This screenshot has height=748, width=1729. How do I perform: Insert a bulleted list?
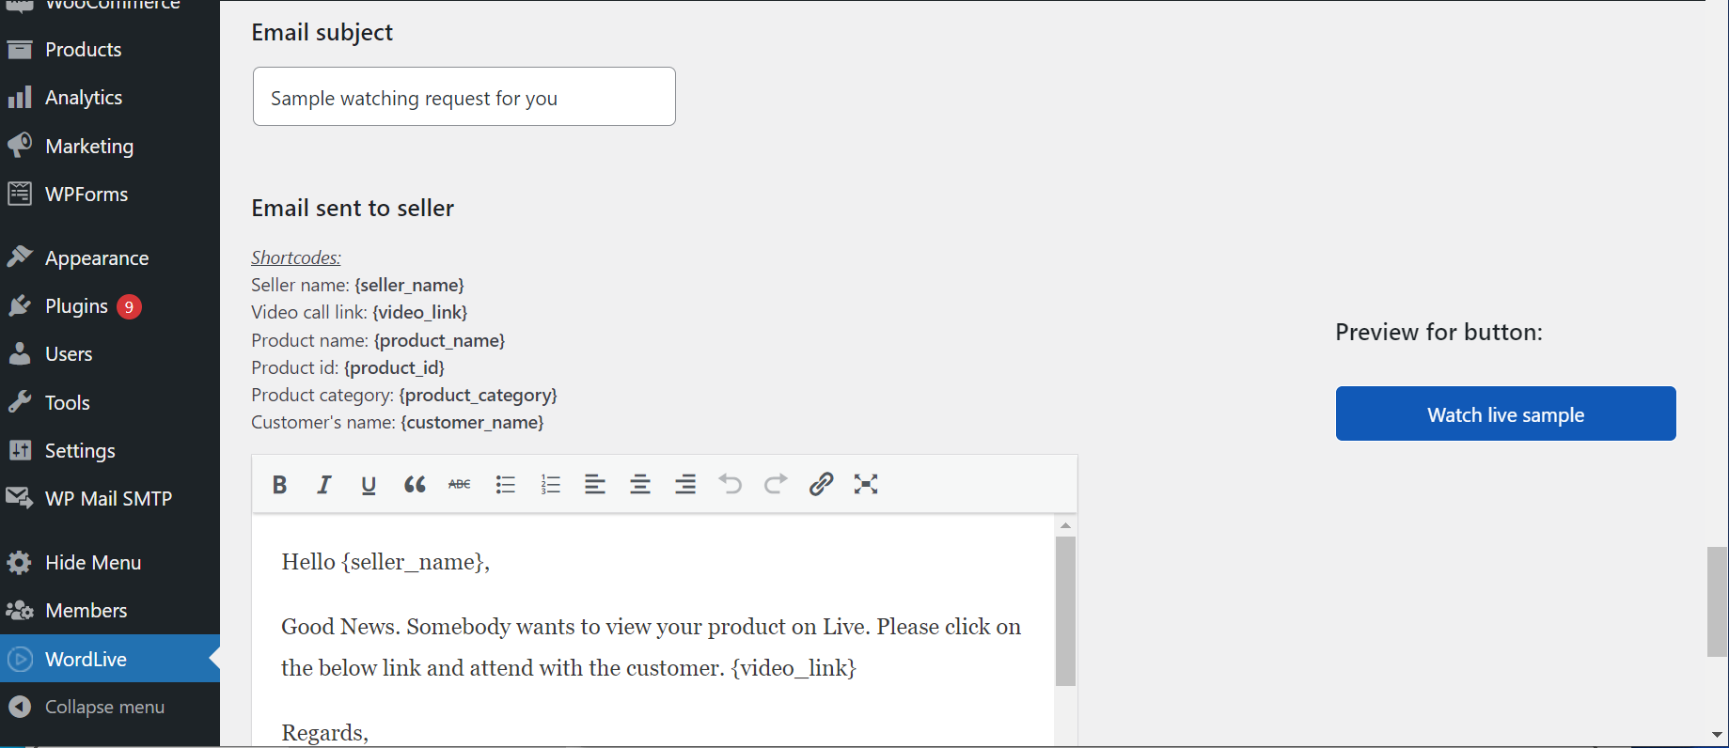coord(506,485)
